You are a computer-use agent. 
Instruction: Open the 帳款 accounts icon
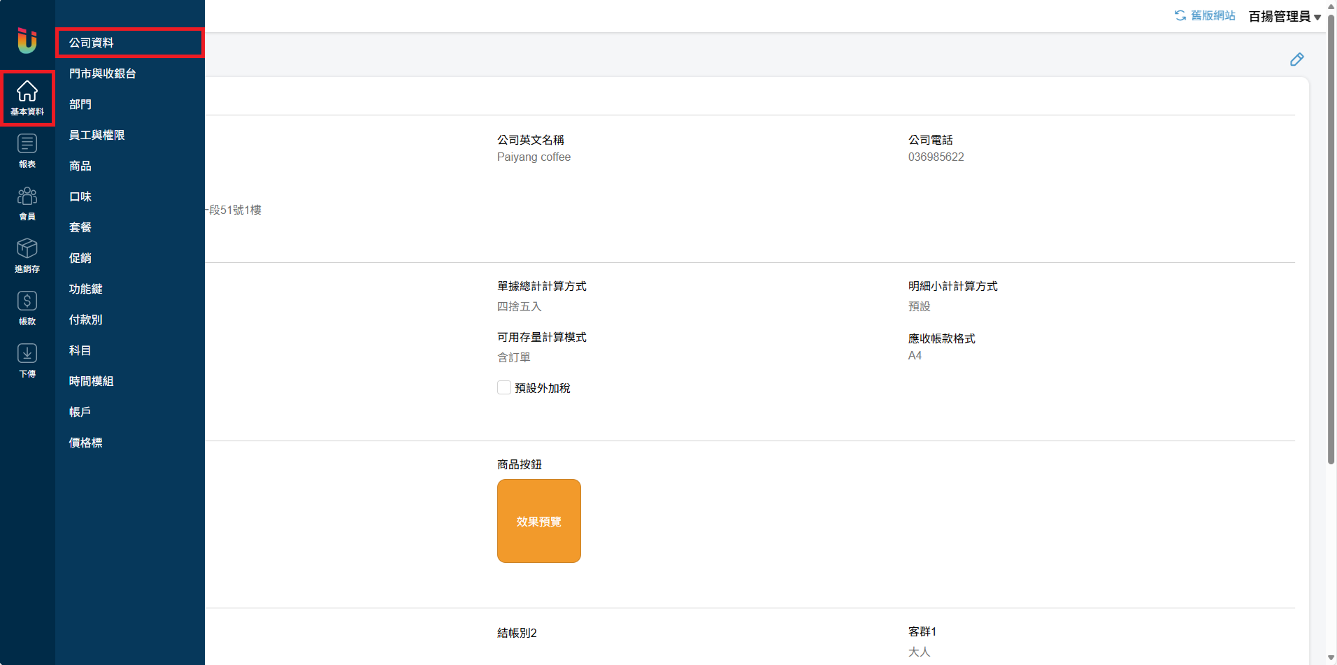tap(27, 308)
